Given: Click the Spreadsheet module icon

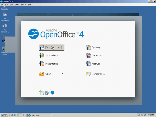Looking at the screenshot, I should [42, 56].
